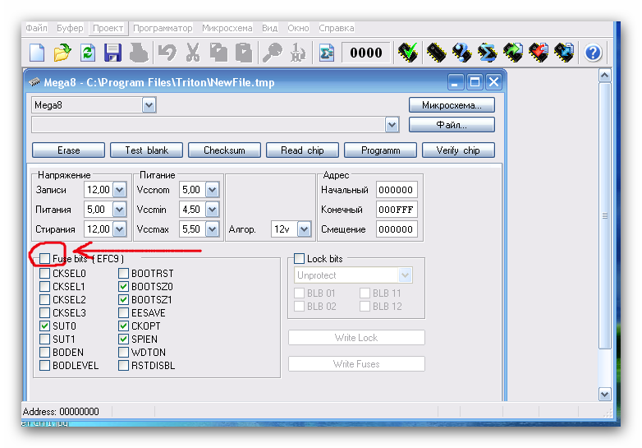Click the scrollbar down arrow at right

[x=605, y=395]
